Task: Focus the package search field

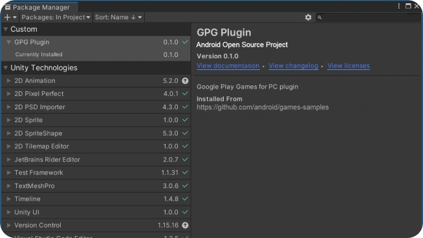Action: (368, 17)
